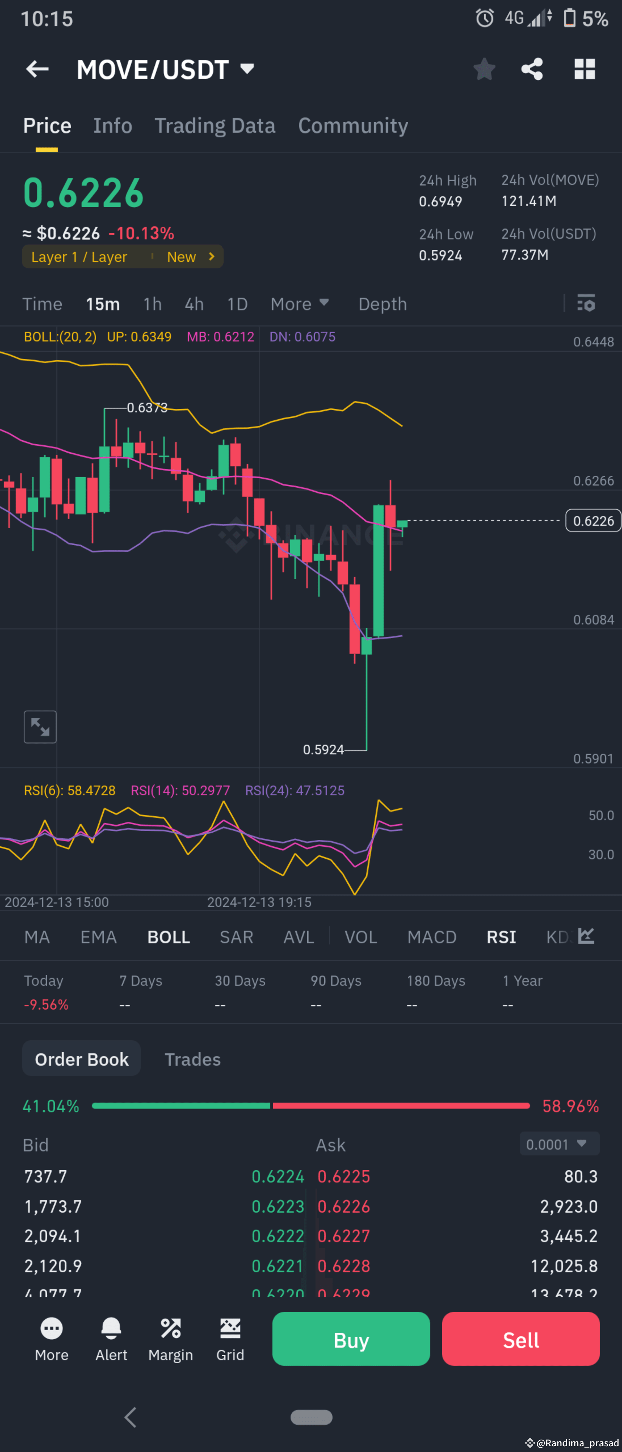Select the Time chart interval
Viewport: 622px width, 1452px height.
pyautogui.click(x=42, y=304)
